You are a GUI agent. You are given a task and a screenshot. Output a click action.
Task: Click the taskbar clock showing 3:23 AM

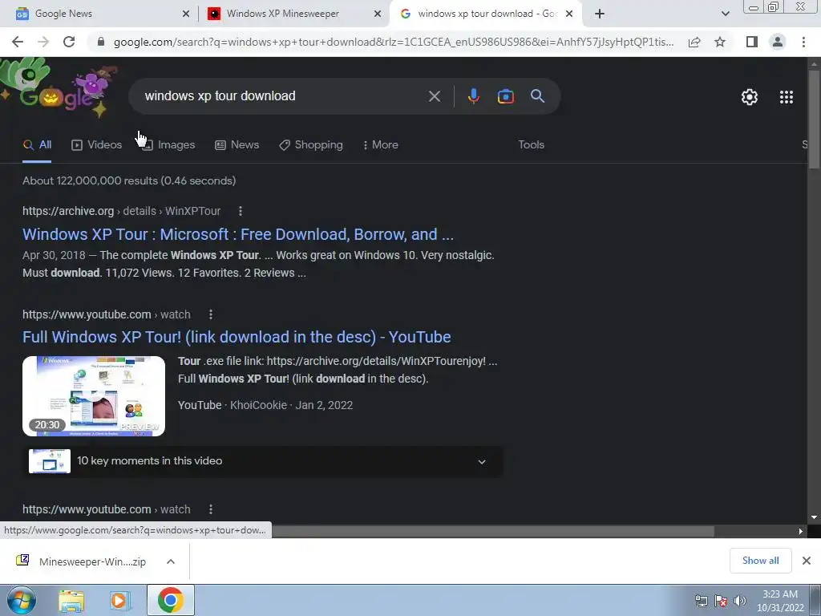[779, 601]
